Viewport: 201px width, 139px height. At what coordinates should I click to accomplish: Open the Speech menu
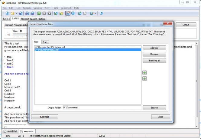coord(27,8)
